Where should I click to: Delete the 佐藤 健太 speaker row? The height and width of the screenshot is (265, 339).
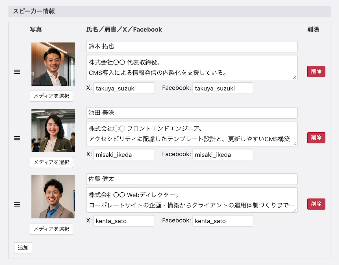tap(316, 204)
